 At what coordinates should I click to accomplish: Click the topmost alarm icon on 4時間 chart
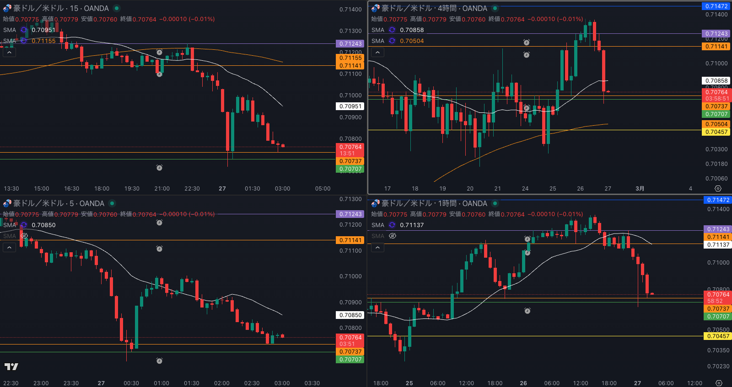(x=527, y=42)
